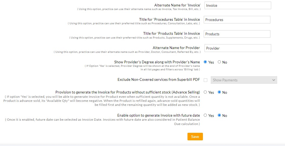Select No for Invoice with future date
Image resolution: width=285 pixels, height=146 pixels.
click(x=219, y=115)
